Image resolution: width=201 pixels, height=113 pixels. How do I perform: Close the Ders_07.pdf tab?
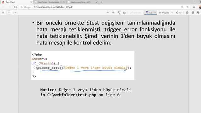point(31,2)
